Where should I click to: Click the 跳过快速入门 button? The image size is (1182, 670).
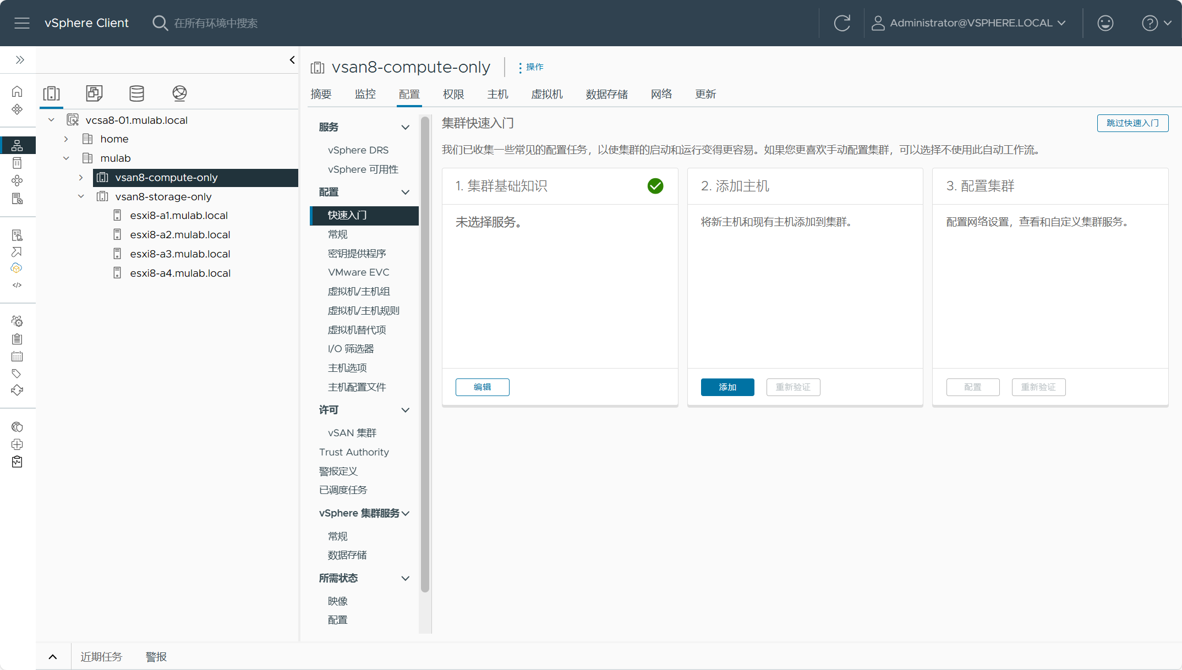1132,123
